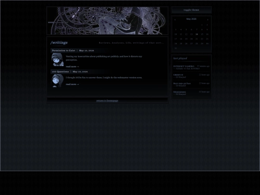Open the GREEN D track
Image resolution: width=260 pixels, height=195 pixels.
tap(178, 75)
